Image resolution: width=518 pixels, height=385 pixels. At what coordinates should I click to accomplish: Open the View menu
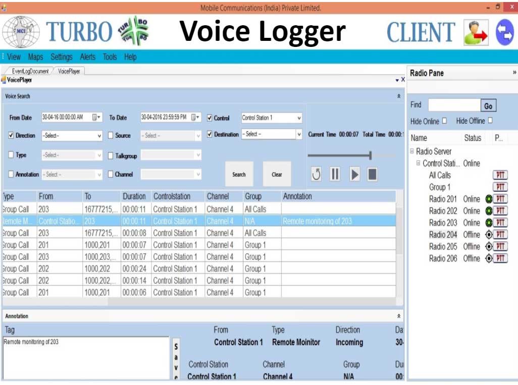(14, 57)
